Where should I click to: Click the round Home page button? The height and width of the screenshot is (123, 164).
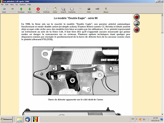tap(136, 23)
